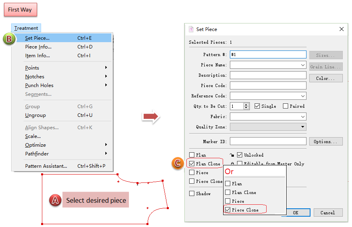Expand the Points submenu arrow
The width and height of the screenshot is (352, 227).
(106, 68)
